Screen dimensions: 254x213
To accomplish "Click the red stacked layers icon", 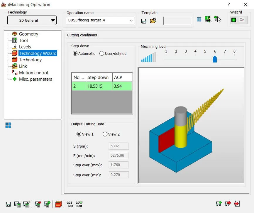I will click(58, 204).
